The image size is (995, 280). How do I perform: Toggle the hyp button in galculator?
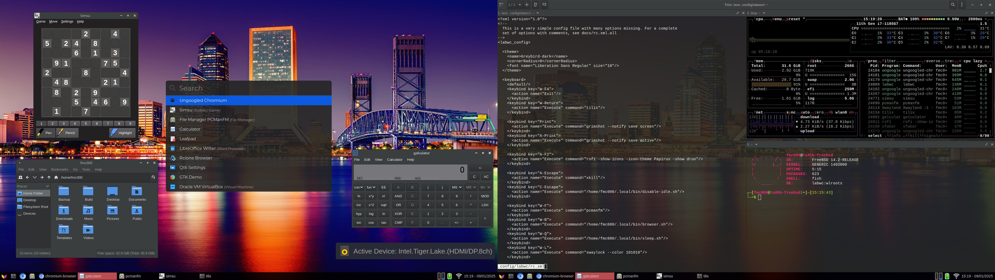[358, 214]
